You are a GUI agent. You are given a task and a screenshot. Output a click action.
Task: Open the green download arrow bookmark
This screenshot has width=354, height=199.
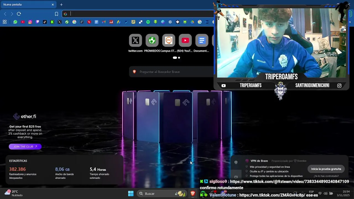[155, 22]
